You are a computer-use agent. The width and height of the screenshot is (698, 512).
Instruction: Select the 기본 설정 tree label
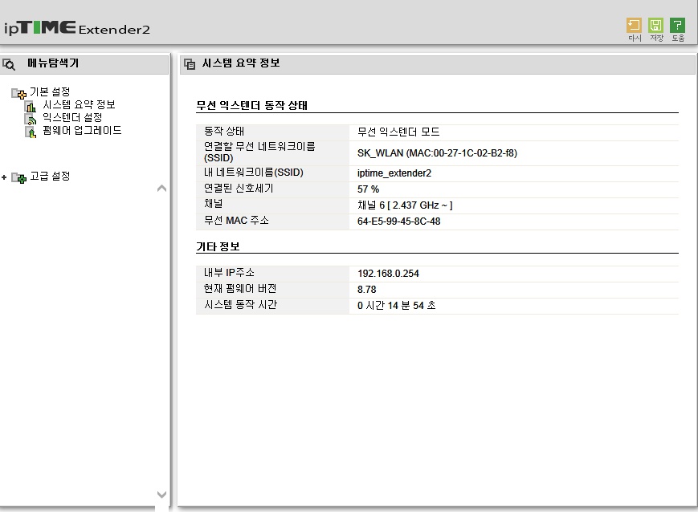coord(50,91)
